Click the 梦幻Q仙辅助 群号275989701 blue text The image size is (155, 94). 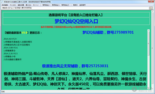tap(108, 32)
